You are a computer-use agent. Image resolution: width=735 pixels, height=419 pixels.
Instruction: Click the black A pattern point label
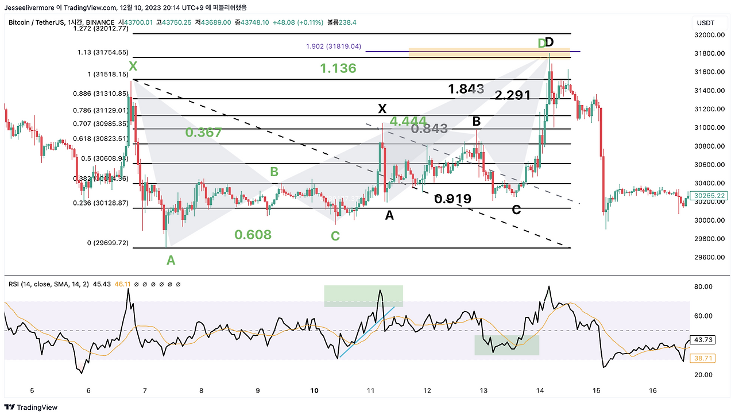point(389,215)
